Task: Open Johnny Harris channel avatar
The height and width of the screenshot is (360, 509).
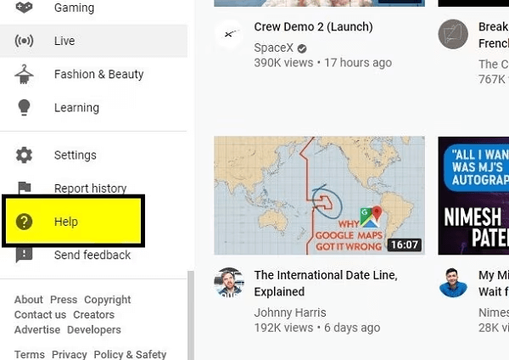Action: coord(229,283)
